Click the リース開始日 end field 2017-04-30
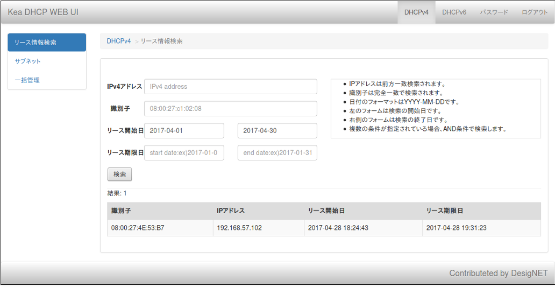 277,131
